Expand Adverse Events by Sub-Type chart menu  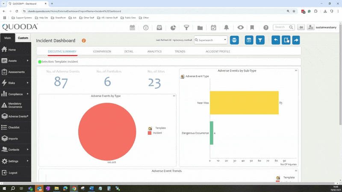pos(296,70)
